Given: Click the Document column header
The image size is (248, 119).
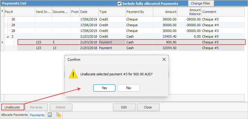Looking at the screenshot, I should coord(61,12).
